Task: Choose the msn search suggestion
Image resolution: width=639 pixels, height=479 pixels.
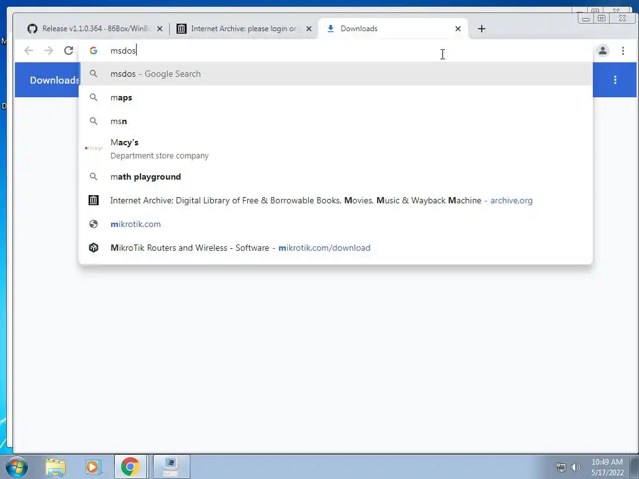Action: point(336,121)
